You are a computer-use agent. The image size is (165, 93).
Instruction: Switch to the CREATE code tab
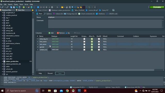[112, 14]
